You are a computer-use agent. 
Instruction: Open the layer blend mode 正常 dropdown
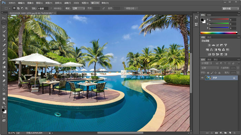pyautogui.click(x=210, y=68)
